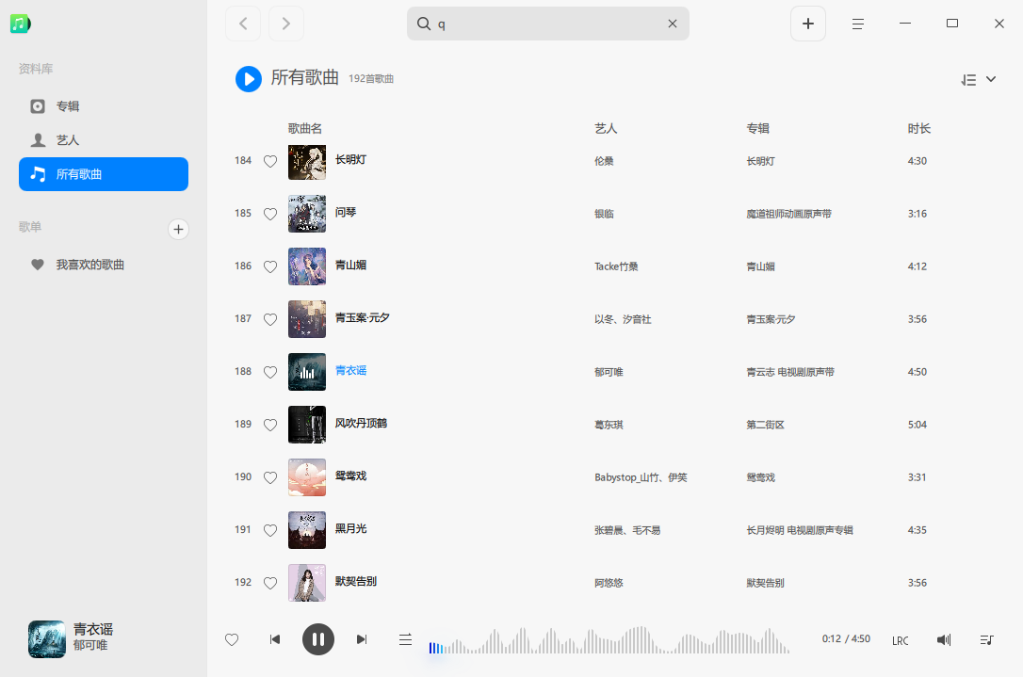Click the 长明灯 album cover thumbnail
Image resolution: width=1023 pixels, height=677 pixels.
point(307,162)
